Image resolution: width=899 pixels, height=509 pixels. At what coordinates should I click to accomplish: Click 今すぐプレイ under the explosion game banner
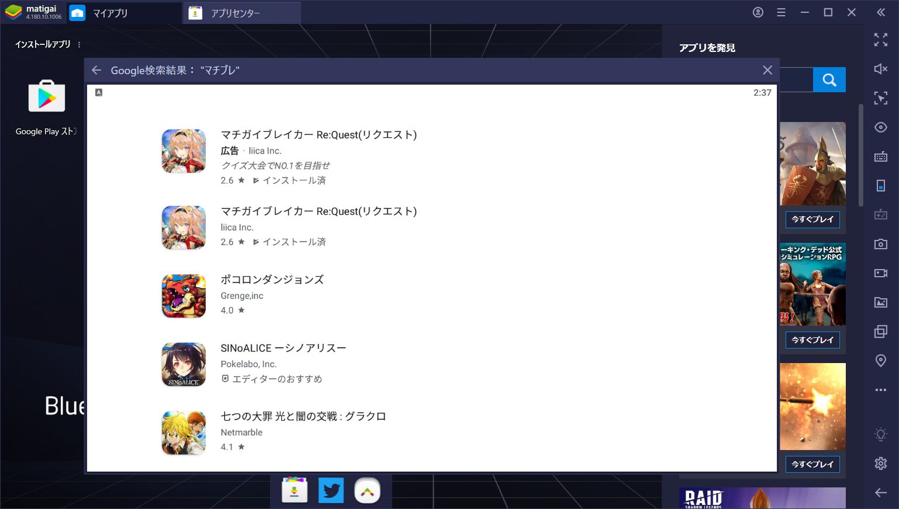[x=812, y=465]
